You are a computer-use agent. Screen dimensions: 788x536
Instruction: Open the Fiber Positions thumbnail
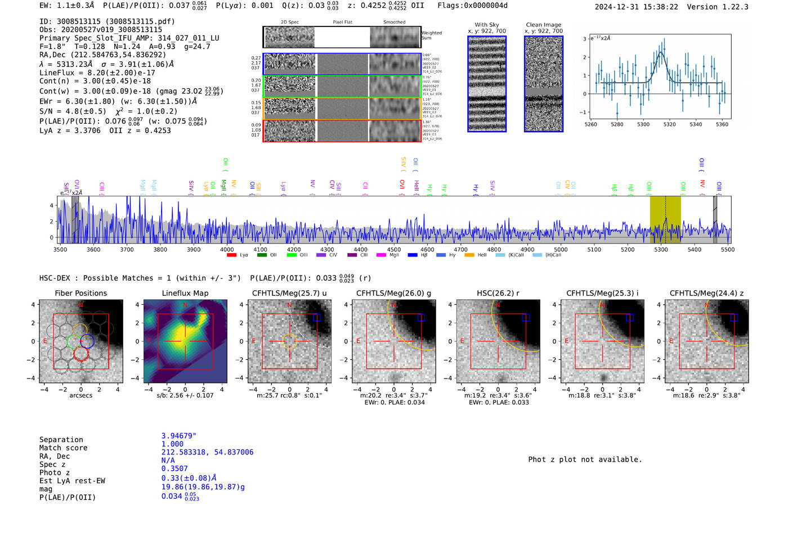(x=81, y=341)
